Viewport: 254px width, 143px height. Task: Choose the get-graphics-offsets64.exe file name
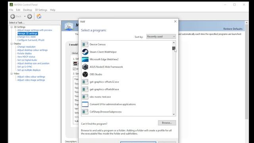104,89
